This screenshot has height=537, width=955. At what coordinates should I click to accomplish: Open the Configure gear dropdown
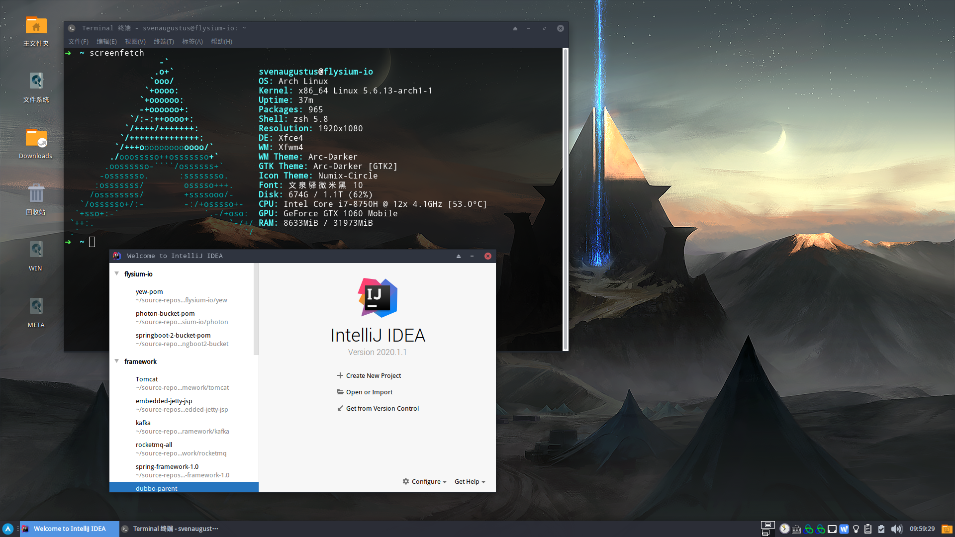click(425, 482)
